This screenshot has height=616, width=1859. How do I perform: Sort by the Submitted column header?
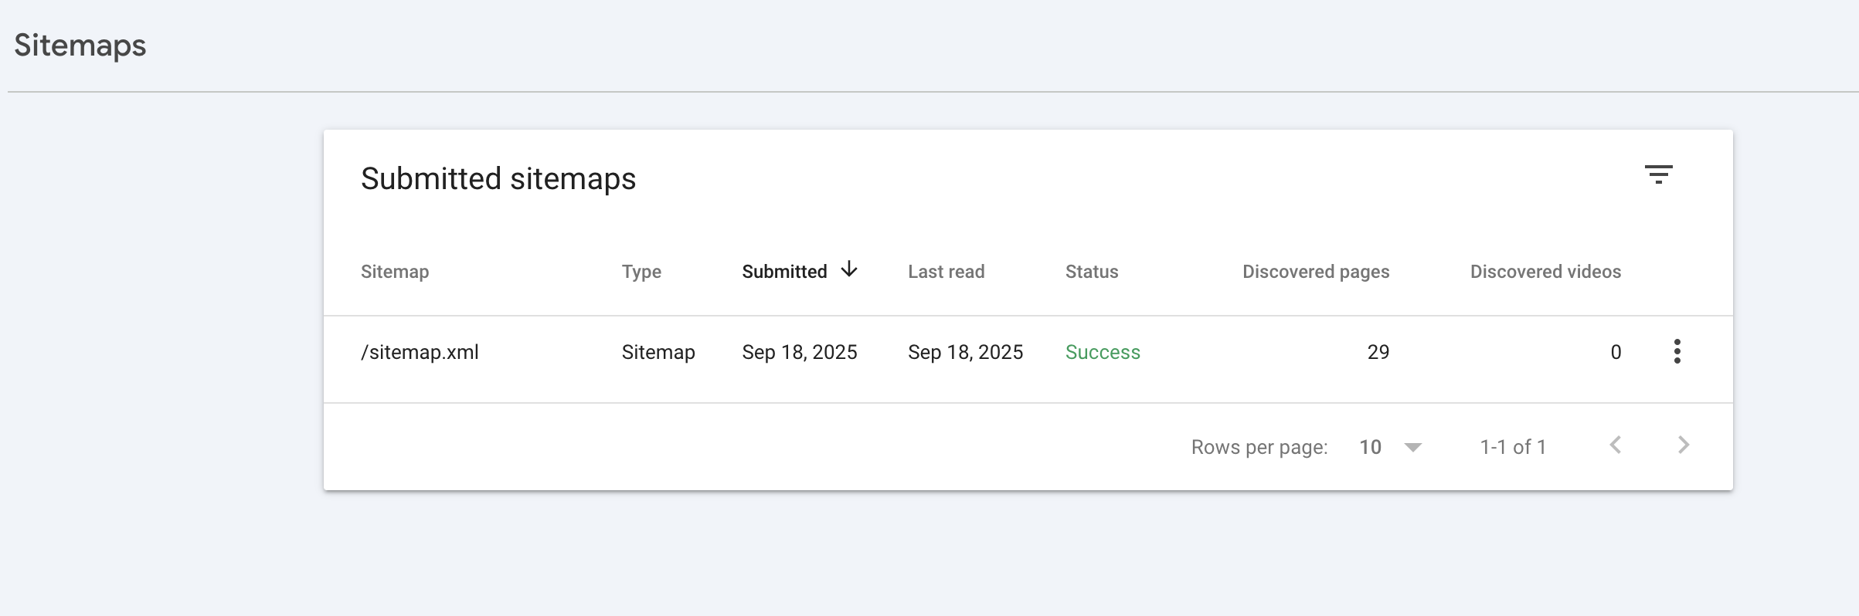(x=784, y=272)
